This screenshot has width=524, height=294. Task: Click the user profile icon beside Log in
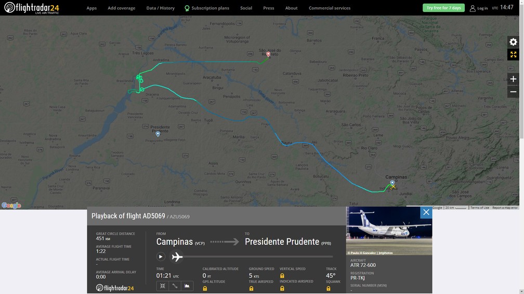tap(473, 8)
